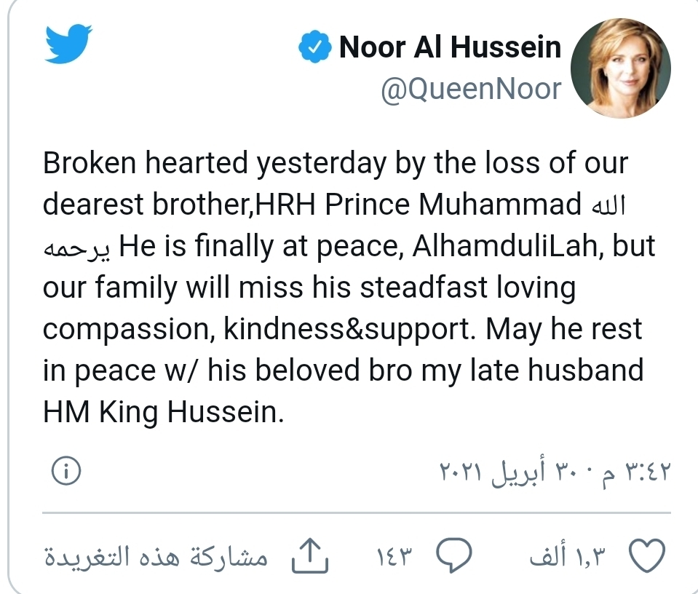Like the tweet with the heart icon

(646, 557)
